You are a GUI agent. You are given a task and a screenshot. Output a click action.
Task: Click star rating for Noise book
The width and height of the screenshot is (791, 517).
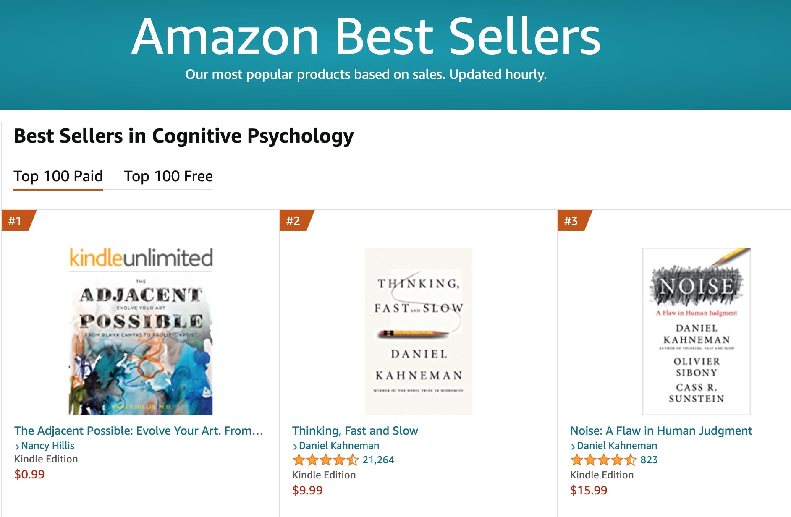pos(603,460)
